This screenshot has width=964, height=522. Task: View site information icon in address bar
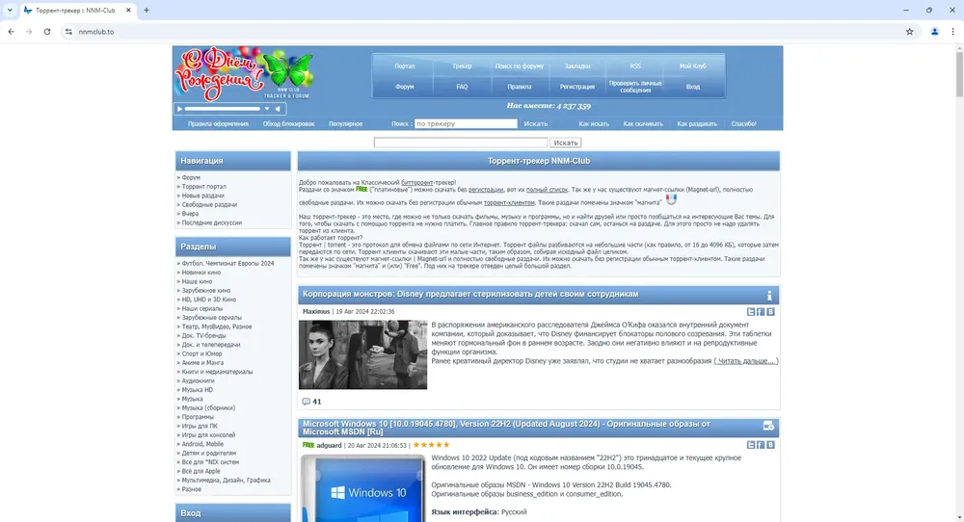click(68, 32)
